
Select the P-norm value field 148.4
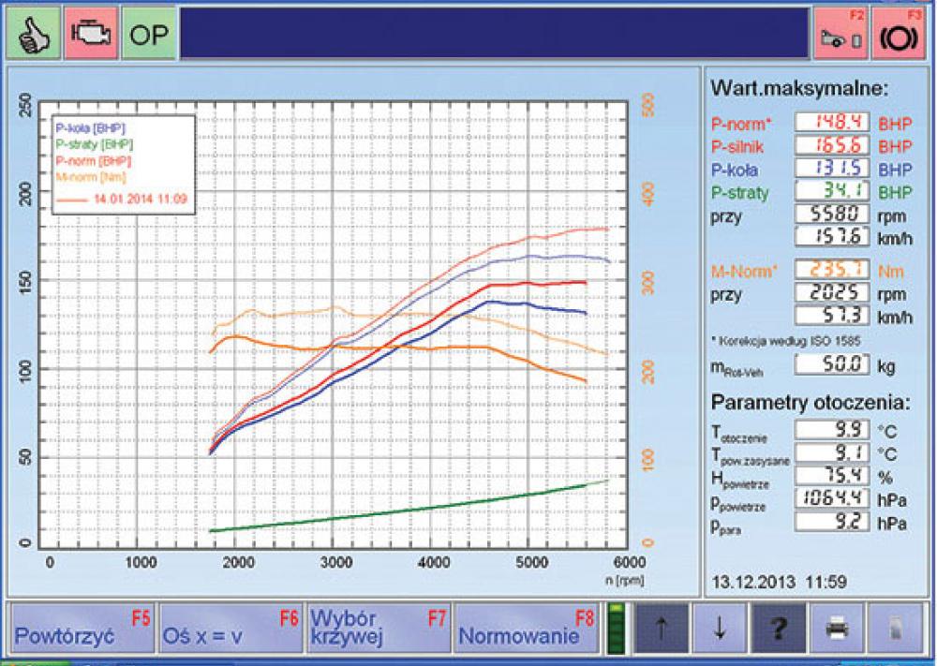[x=832, y=122]
